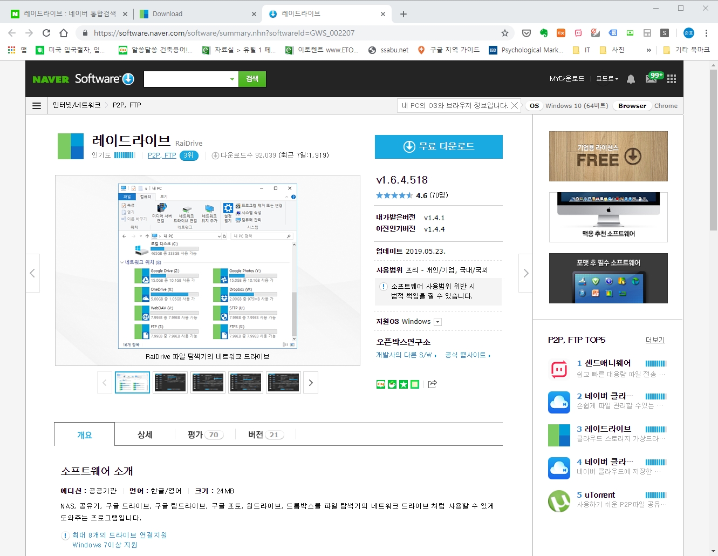
Task: Switch to the Download browser tab
Action: (197, 14)
